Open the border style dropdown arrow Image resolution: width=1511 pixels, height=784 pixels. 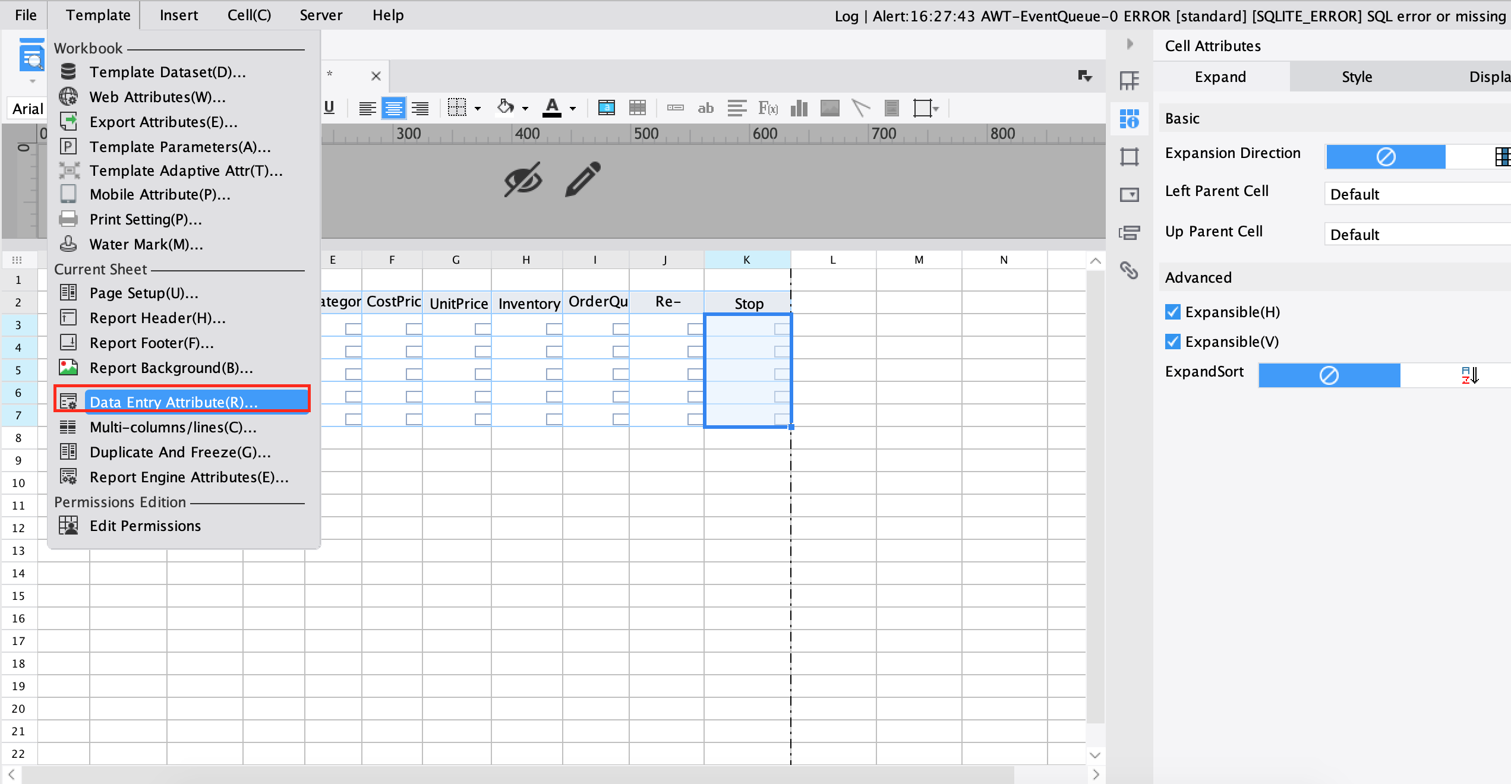[x=477, y=108]
